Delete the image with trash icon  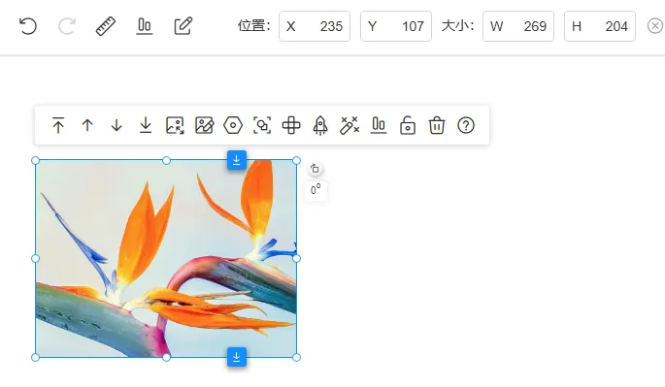pos(437,125)
